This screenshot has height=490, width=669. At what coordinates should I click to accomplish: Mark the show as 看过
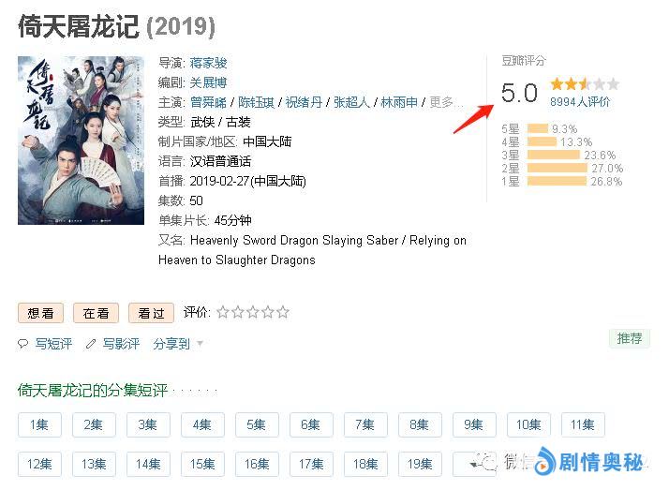click(151, 313)
